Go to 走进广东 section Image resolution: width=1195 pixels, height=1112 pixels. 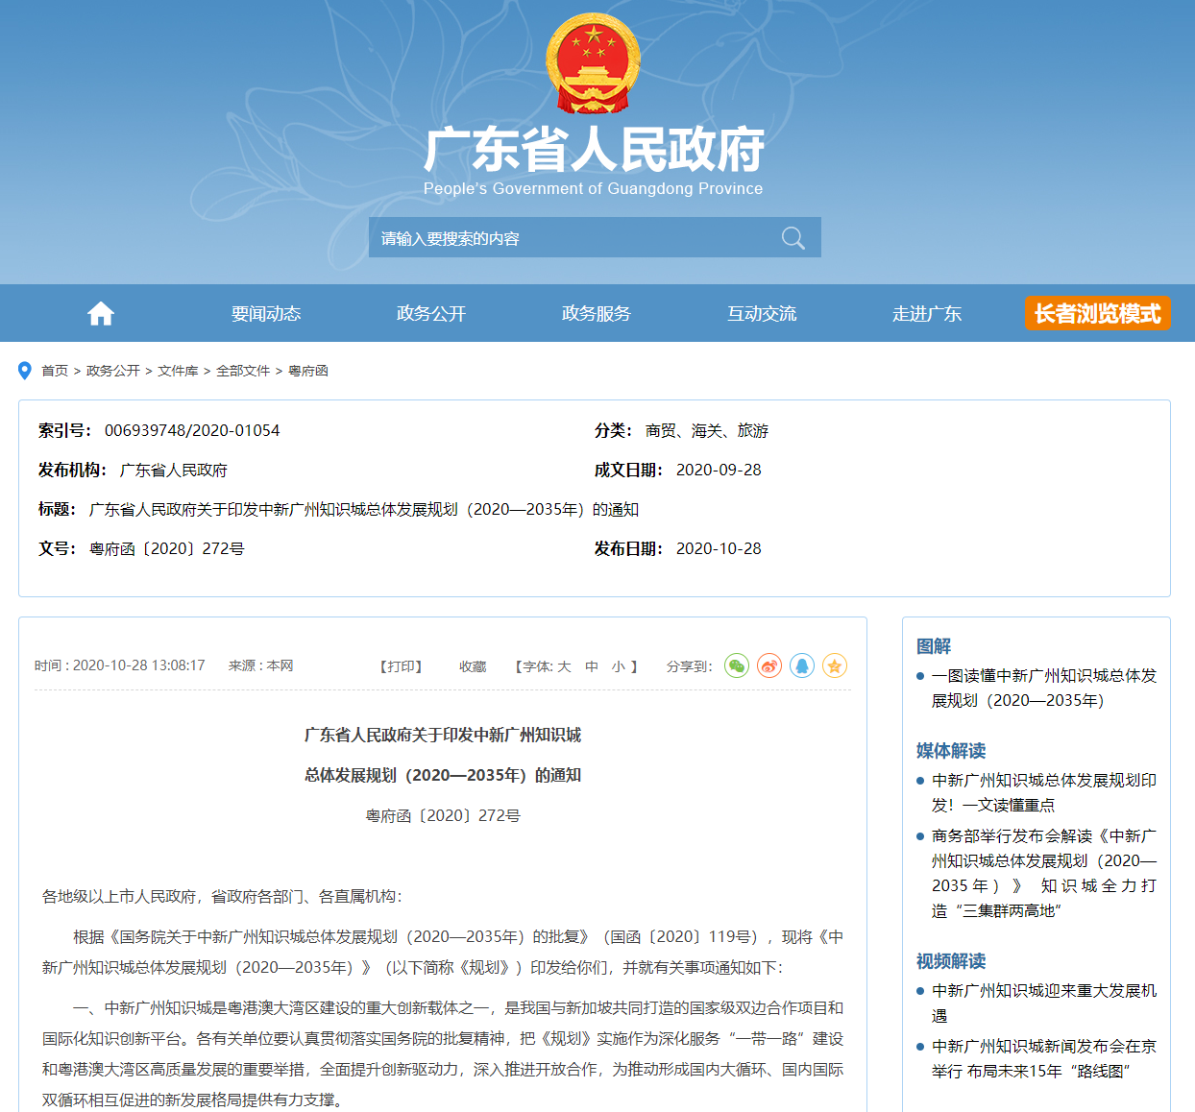pyautogui.click(x=927, y=314)
